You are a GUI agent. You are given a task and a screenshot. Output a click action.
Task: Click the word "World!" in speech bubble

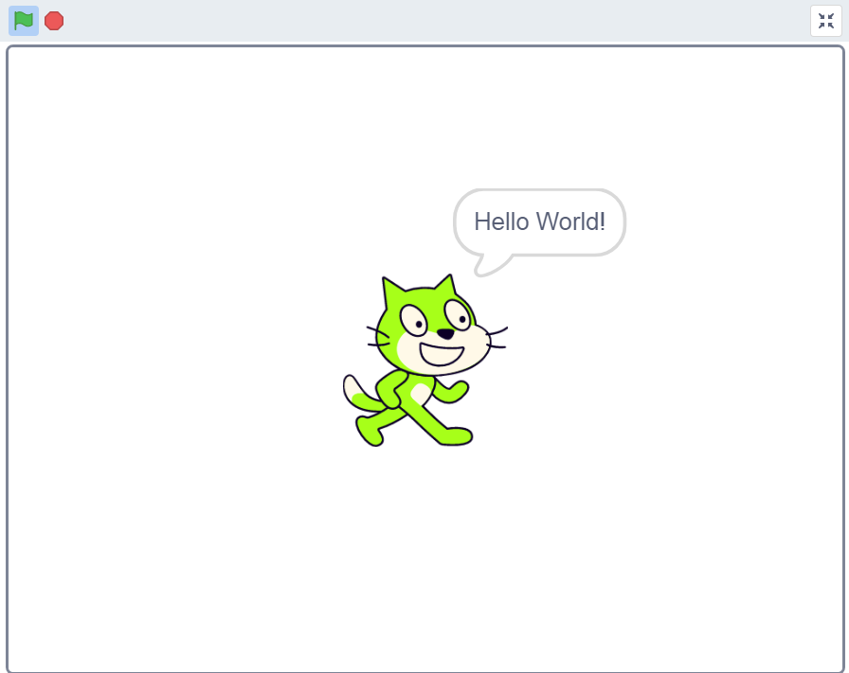tap(570, 221)
